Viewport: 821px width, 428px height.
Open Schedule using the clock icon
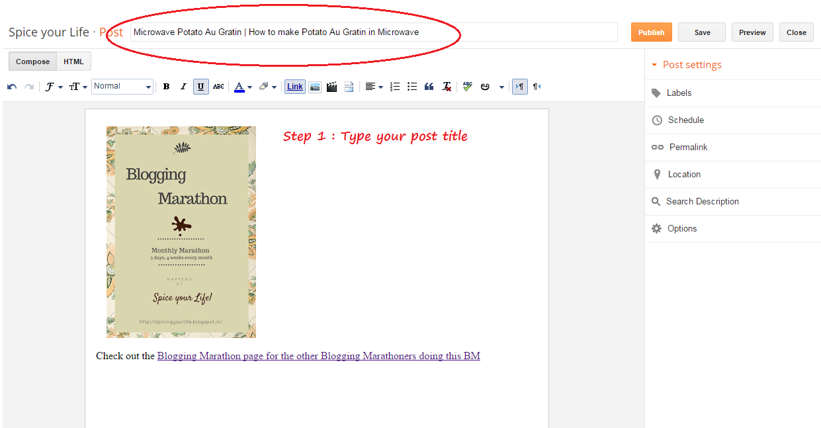(x=656, y=120)
